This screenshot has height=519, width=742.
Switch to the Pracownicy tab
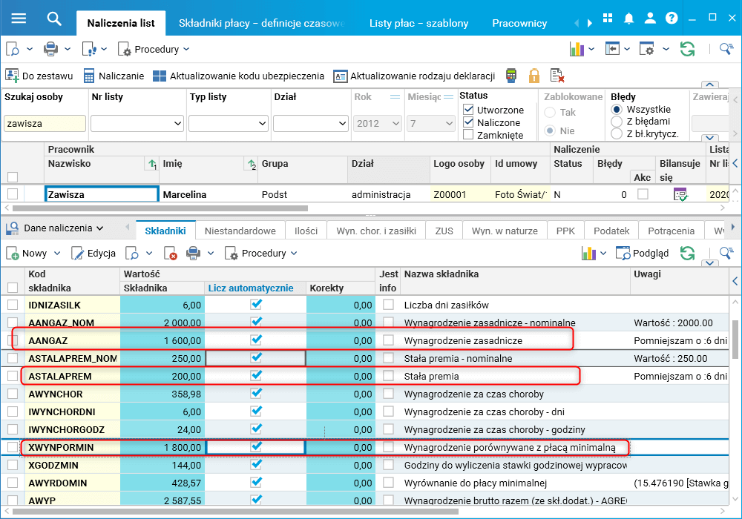[520, 23]
